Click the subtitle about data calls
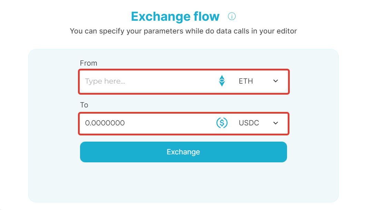Screen dimensions: 365x210 [184, 31]
